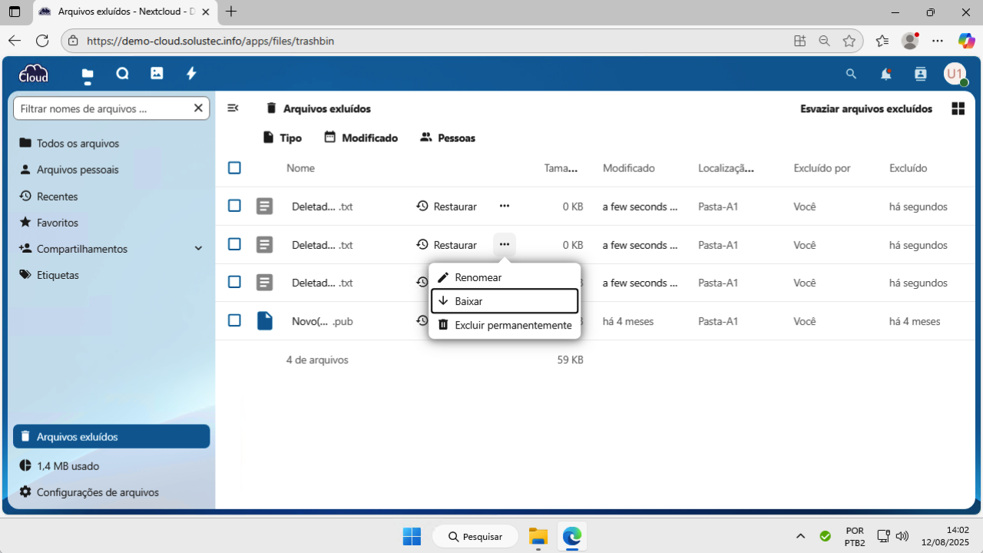
Task: Choose Baixar from the context menu
Action: pyautogui.click(x=505, y=301)
